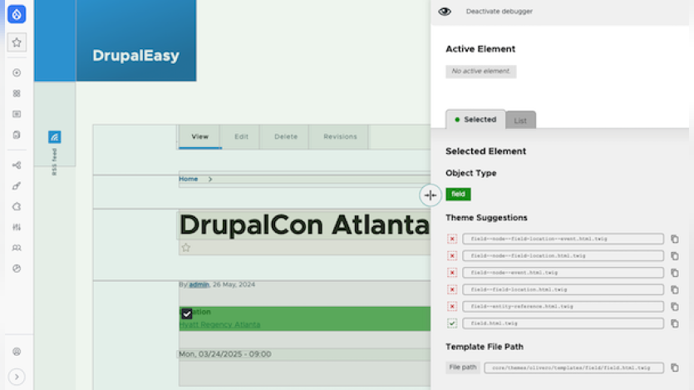Click the 'Mon, 03/24/2025 - 09:00' date
This screenshot has width=694, height=390.
tap(225, 354)
